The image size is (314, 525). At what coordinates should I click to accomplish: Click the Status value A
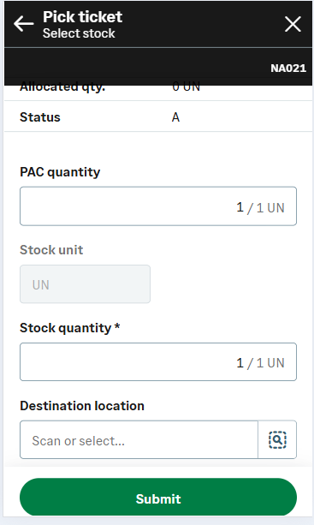[x=176, y=117]
